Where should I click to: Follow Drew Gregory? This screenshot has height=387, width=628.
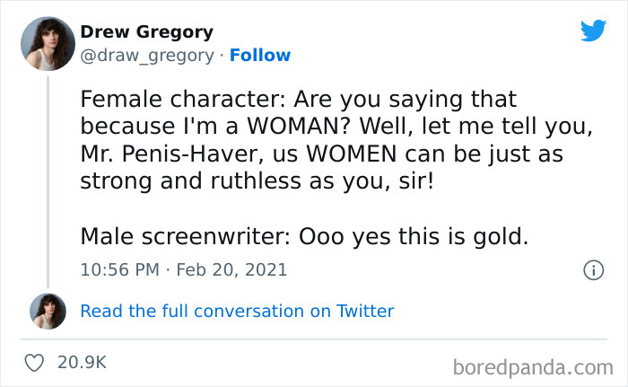click(260, 55)
